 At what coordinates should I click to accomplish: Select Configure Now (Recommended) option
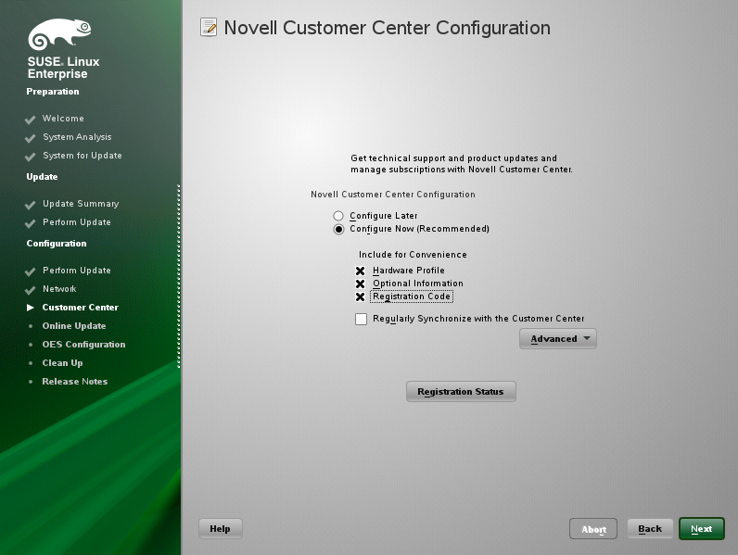pyautogui.click(x=338, y=229)
